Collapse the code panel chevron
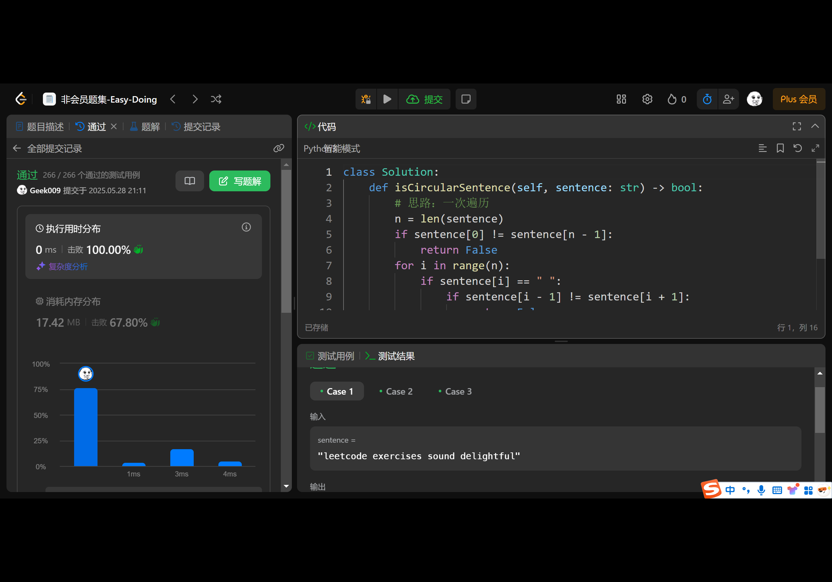 (814, 126)
